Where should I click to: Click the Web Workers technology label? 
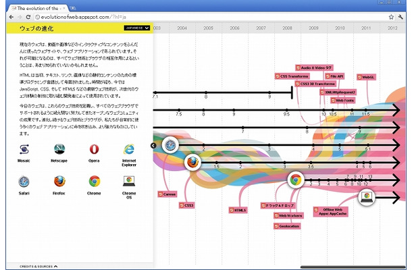pyautogui.click(x=288, y=215)
